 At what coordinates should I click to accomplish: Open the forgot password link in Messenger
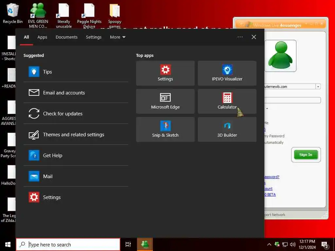pos(272,177)
